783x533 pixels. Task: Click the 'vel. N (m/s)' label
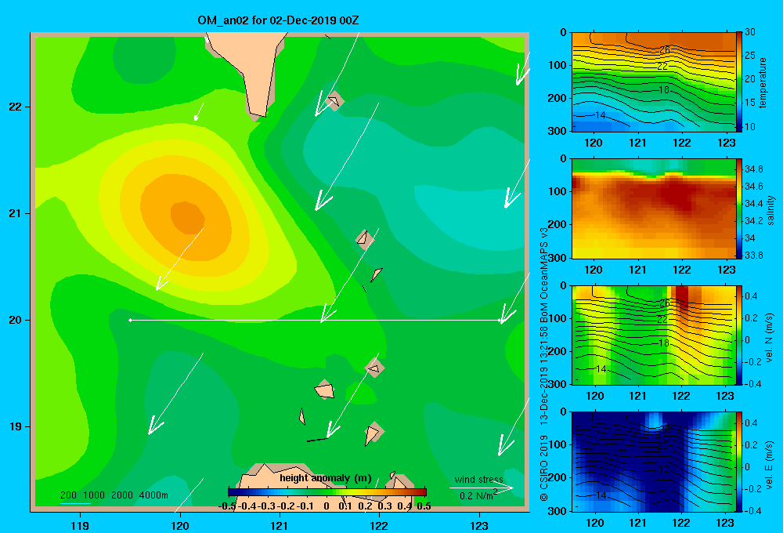click(x=770, y=338)
